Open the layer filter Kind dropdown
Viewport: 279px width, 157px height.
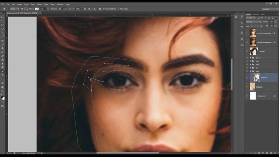[251, 18]
